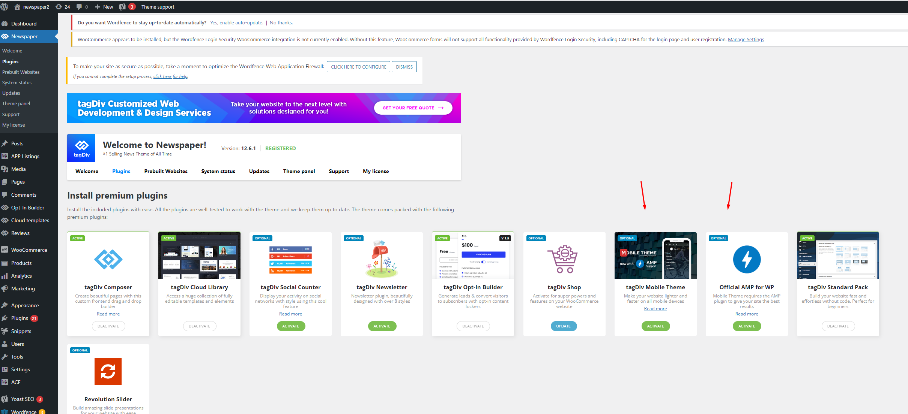Click the click here for help link

pos(170,76)
